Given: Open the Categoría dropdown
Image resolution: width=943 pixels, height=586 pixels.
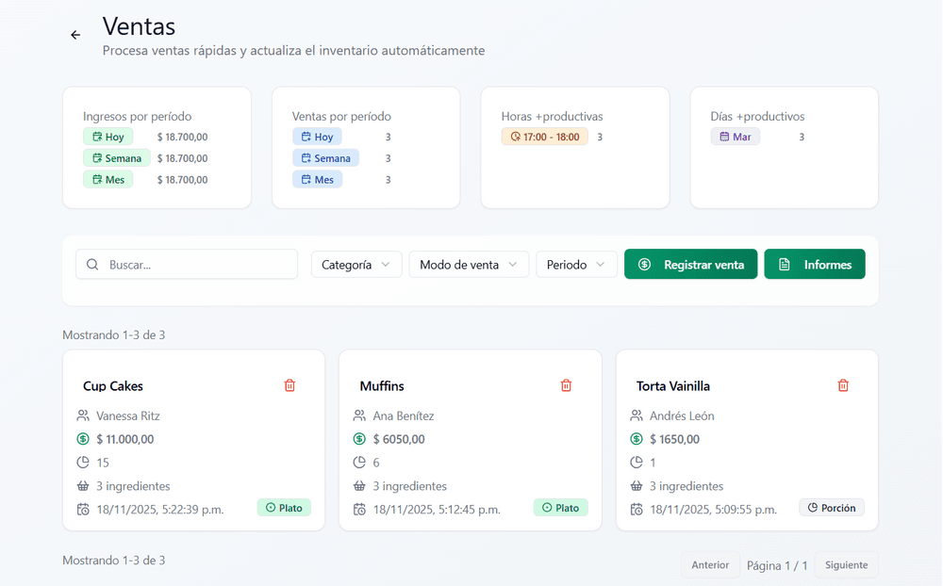Looking at the screenshot, I should pyautogui.click(x=356, y=265).
